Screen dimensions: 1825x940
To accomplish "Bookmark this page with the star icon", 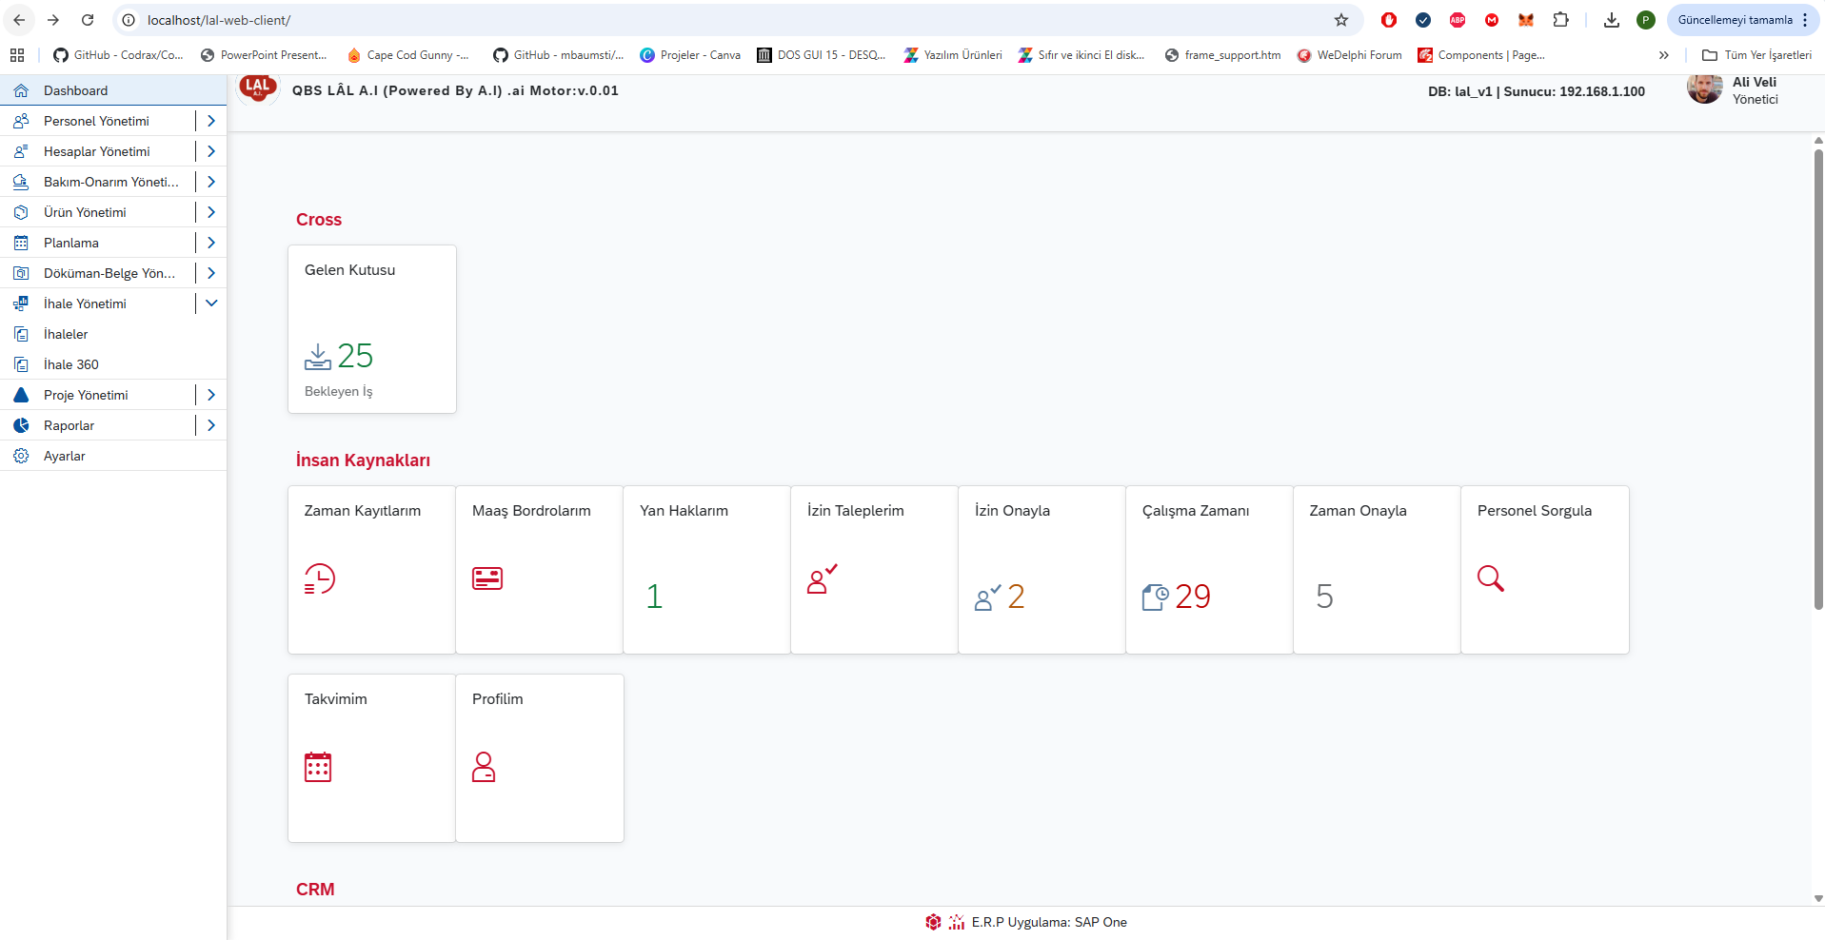I will (x=1341, y=20).
